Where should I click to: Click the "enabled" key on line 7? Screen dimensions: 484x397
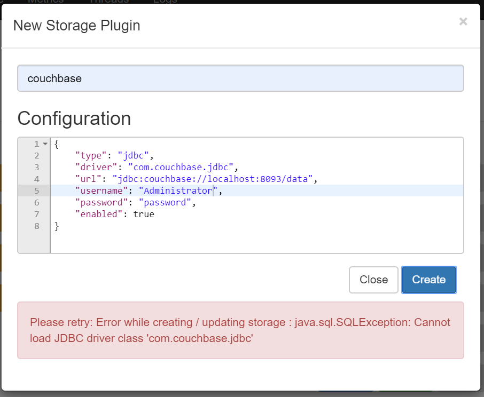99,214
